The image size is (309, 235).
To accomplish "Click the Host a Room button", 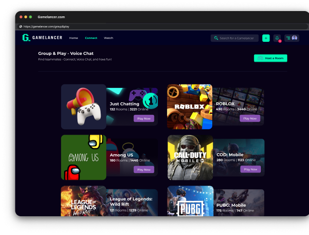I will (x=270, y=58).
